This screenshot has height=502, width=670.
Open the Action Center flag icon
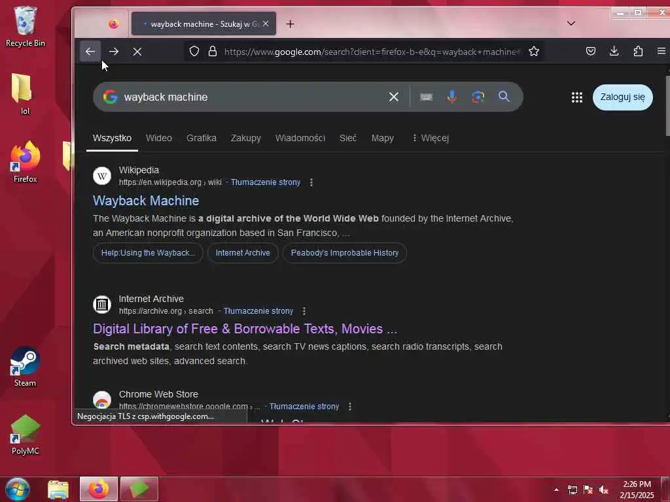588,490
